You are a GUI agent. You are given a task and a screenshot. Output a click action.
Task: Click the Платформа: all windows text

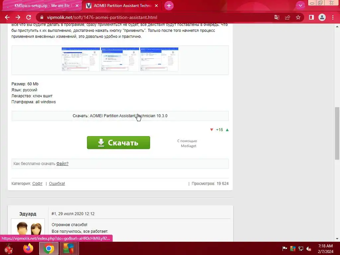(x=34, y=102)
